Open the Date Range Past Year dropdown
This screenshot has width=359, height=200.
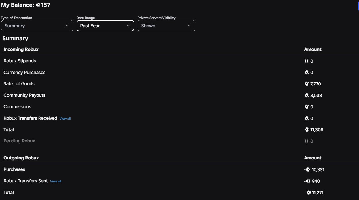[x=105, y=26]
